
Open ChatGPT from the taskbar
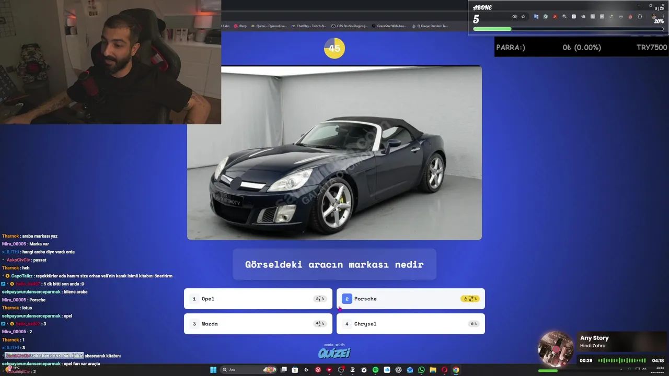(398, 370)
